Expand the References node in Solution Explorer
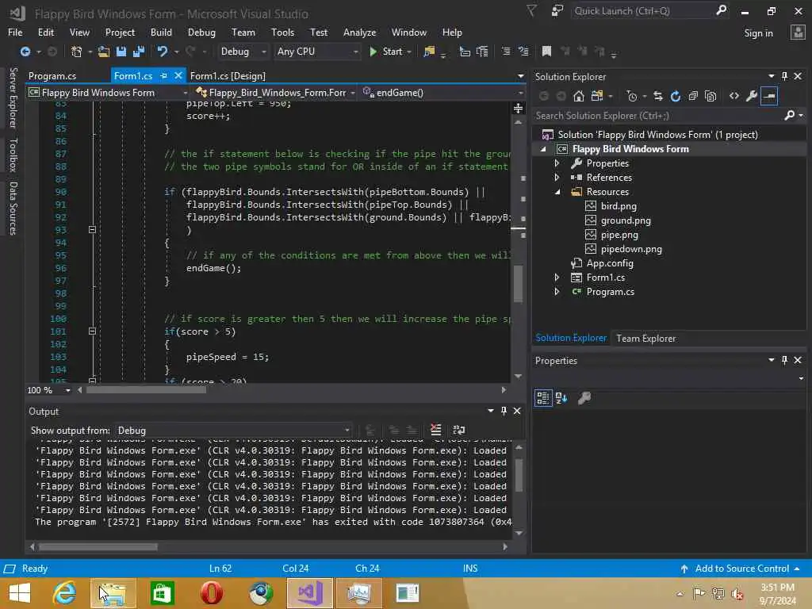 click(x=557, y=177)
